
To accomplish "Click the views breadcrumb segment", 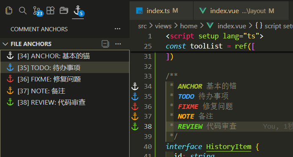I will pyautogui.click(x=163, y=26).
